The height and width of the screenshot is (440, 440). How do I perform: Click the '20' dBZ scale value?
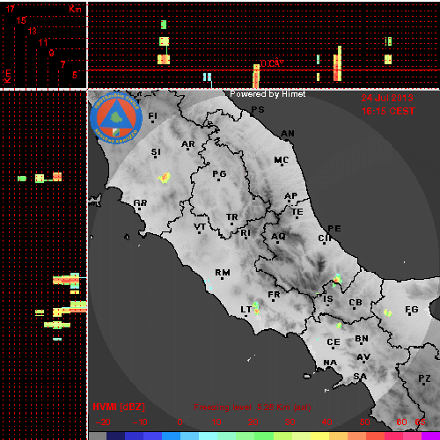pos(253,422)
